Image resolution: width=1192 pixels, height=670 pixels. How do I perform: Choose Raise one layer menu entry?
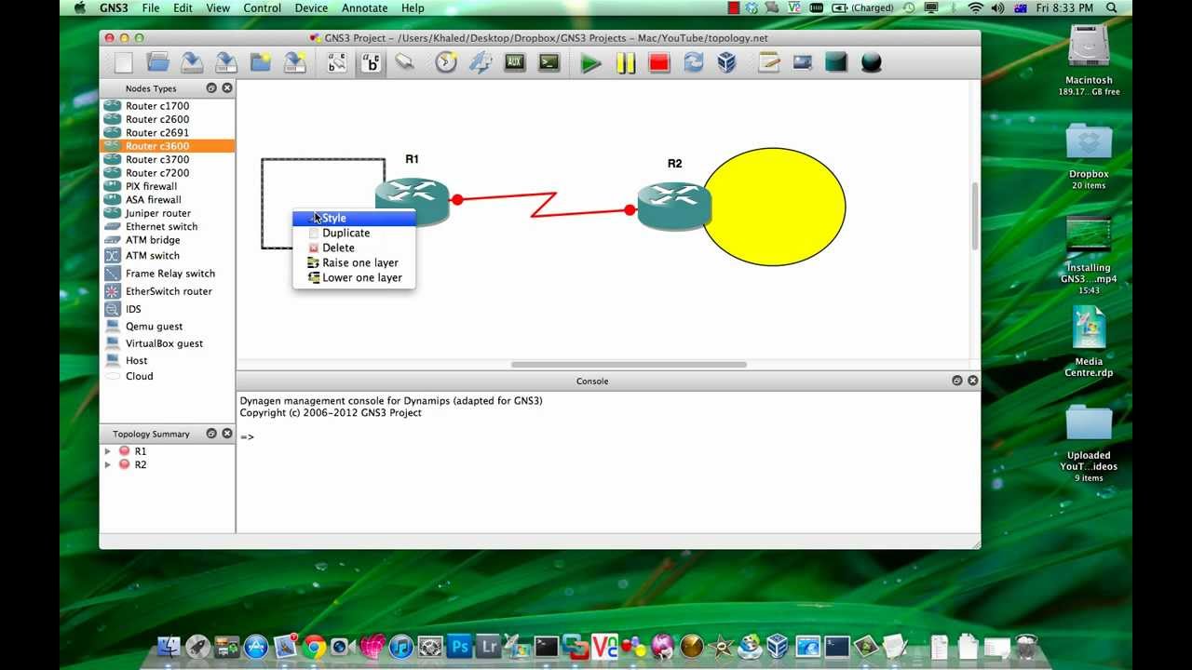coord(354,262)
